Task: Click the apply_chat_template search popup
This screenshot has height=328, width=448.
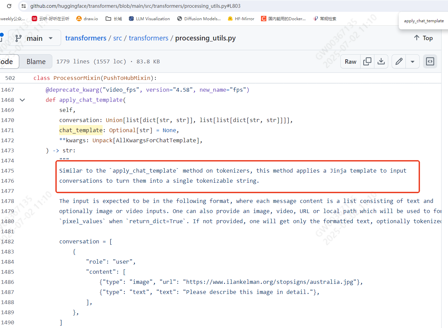Action: [424, 21]
